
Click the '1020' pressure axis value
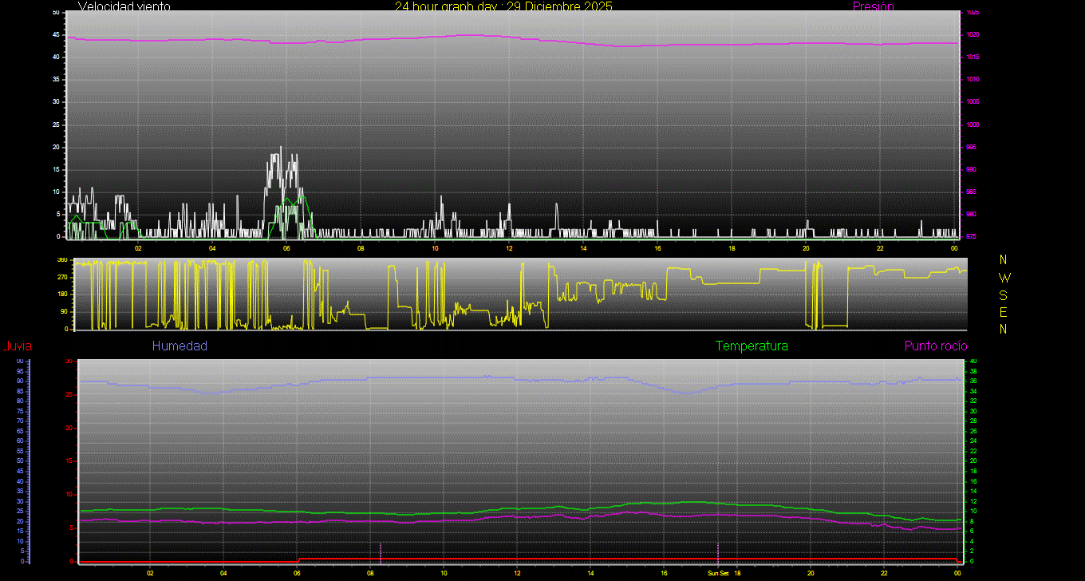tap(973, 35)
